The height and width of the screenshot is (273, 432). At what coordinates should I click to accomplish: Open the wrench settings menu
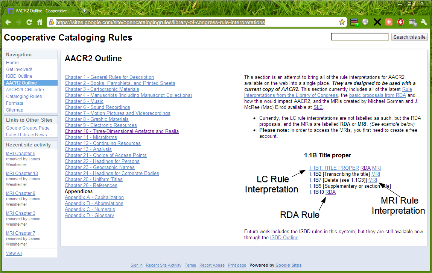(424, 22)
